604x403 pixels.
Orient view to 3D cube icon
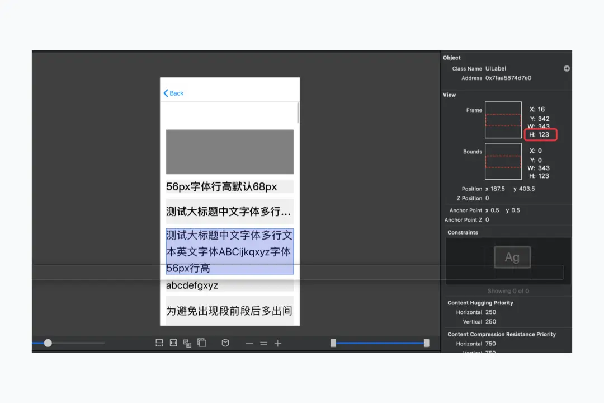click(x=225, y=343)
